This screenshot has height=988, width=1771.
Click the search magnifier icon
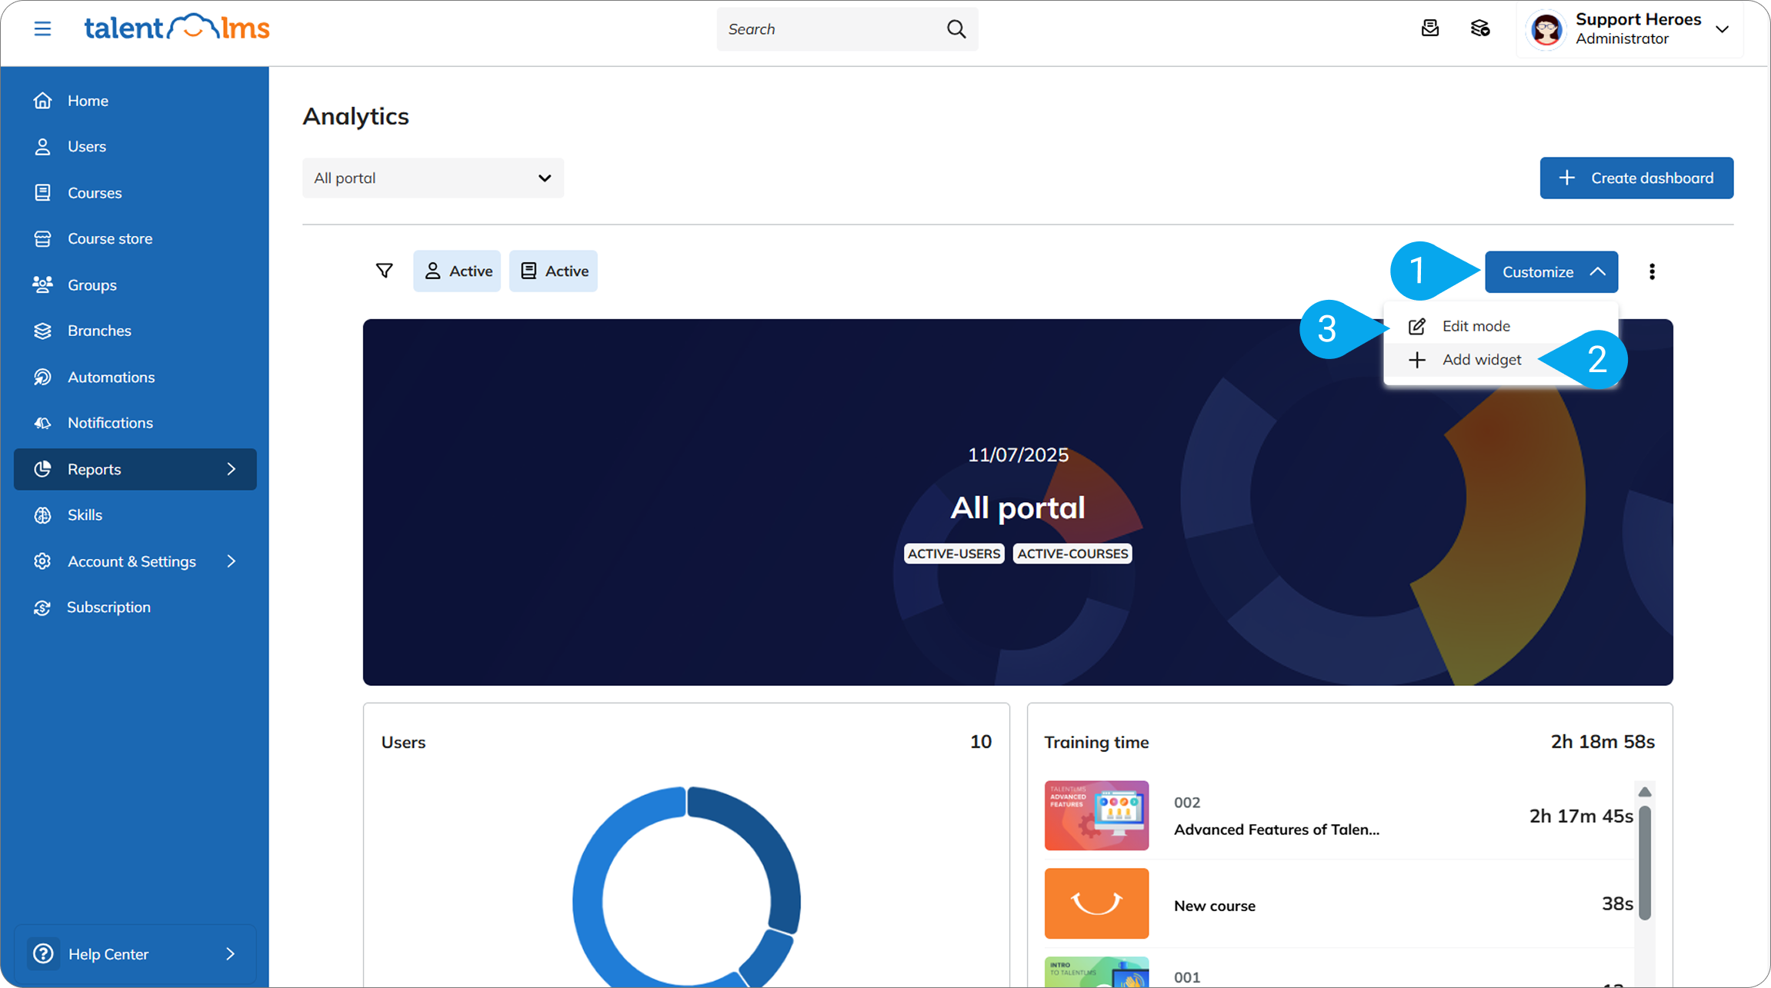(956, 29)
